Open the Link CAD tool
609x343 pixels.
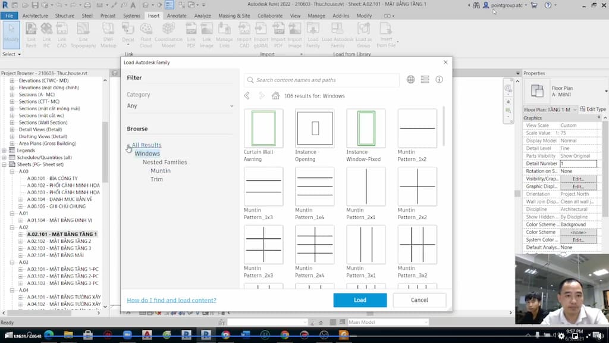point(61,35)
